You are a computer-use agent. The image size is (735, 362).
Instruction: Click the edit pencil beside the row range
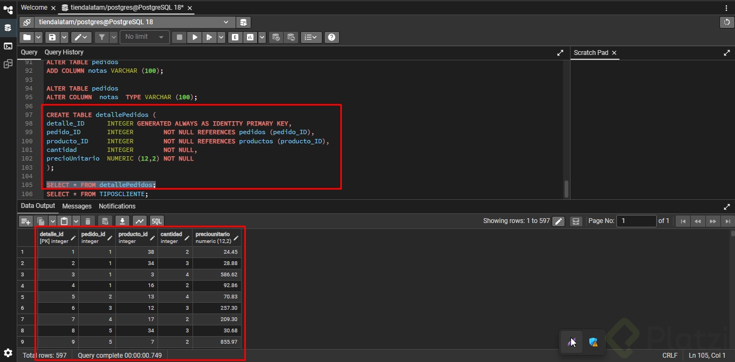[559, 221]
